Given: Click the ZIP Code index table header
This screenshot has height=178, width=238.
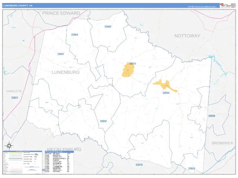Looking at the screenshot, I should coord(59,152).
